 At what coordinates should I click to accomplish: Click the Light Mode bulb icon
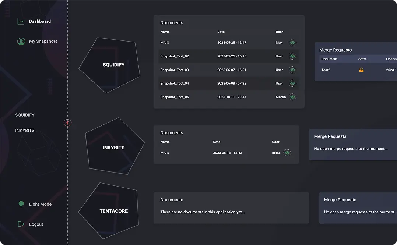[x=21, y=204]
